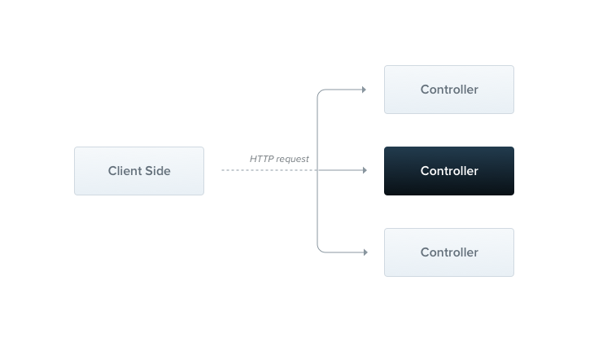Click the word request in the label

[x=292, y=160]
